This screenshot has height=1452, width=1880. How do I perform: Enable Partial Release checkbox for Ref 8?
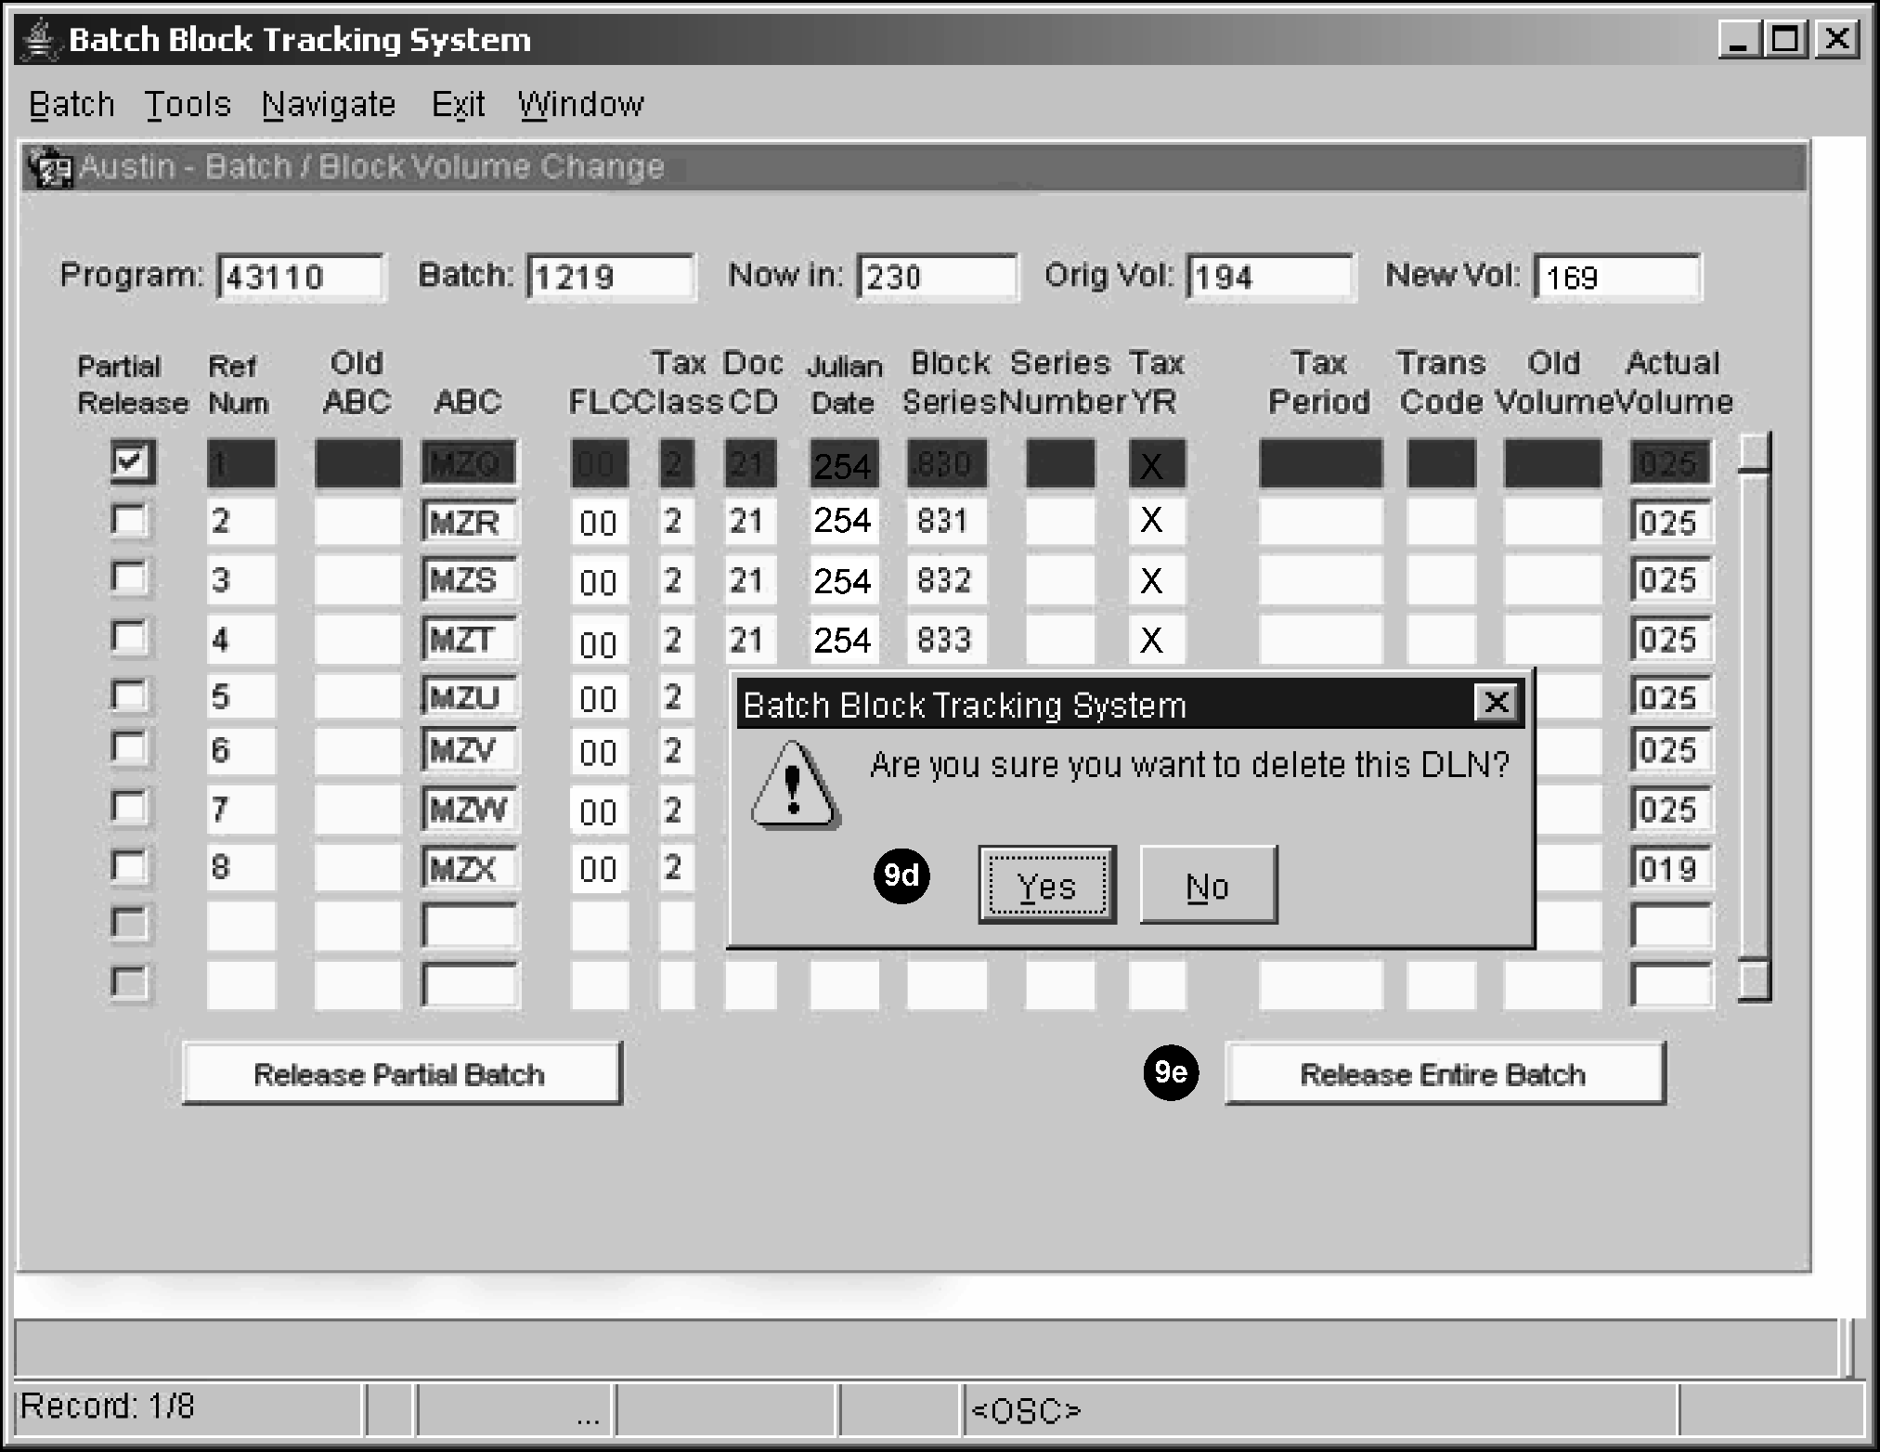pyautogui.click(x=129, y=866)
